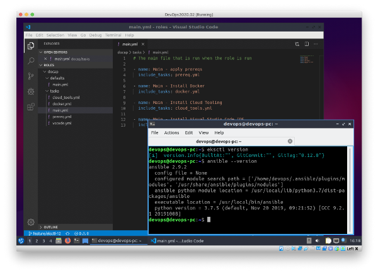This screenshot has width=378, height=273.
Task: Click the Manage gear icon in VS Code
Action: pyautogui.click(x=31, y=222)
